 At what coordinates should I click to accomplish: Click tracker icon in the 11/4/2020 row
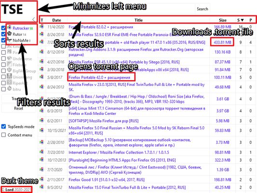click(42, 27)
